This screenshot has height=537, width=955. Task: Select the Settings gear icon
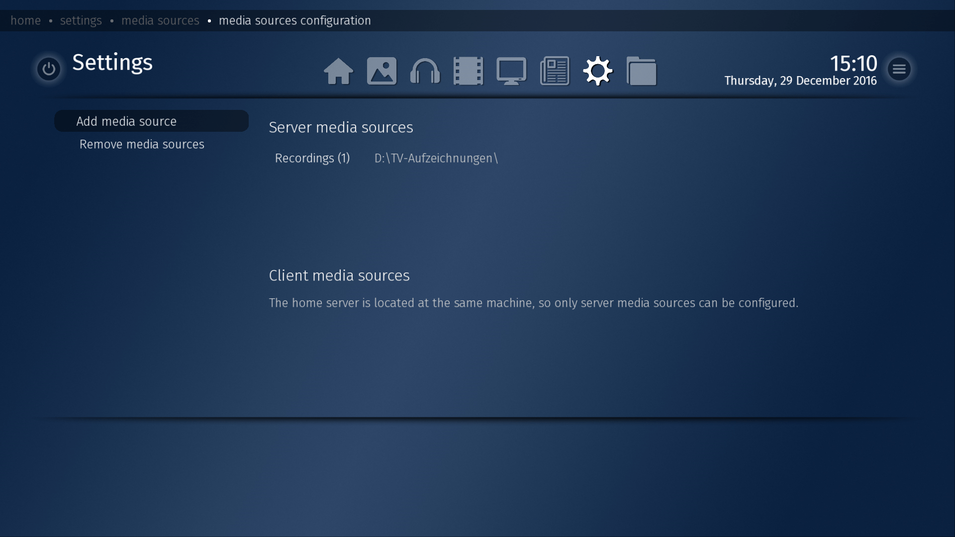tap(598, 71)
